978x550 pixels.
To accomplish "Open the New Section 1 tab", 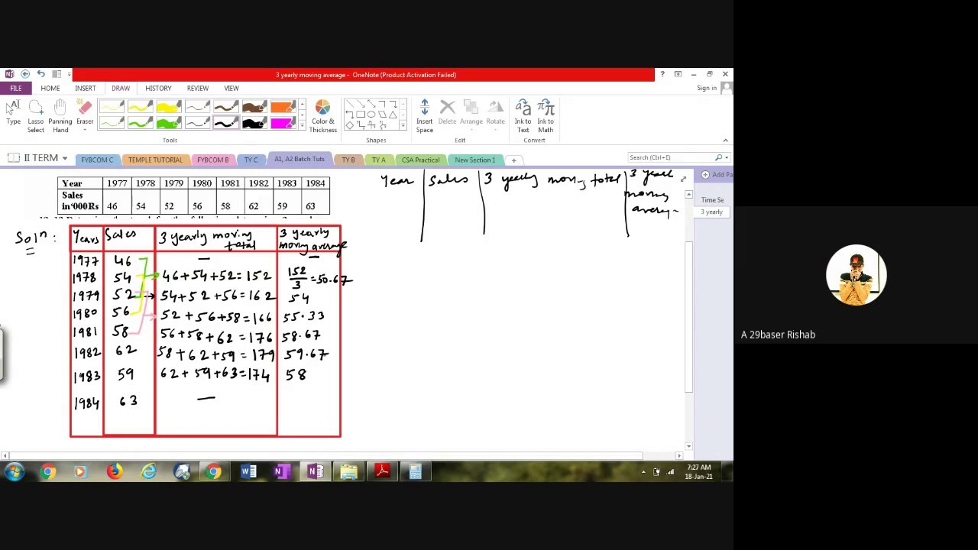I will (474, 160).
